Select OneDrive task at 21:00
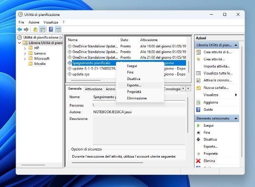 pyautogui.click(x=127, y=57)
